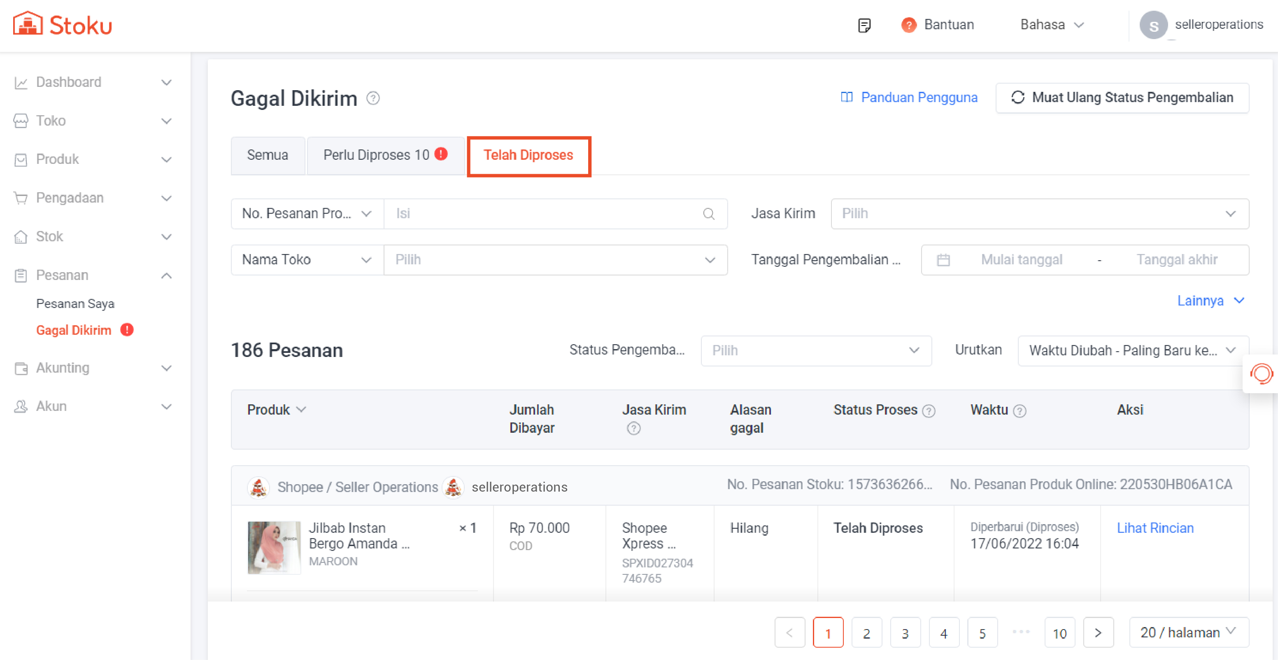Switch to the Semua tab
Viewport: 1278px width, 660px height.
268,155
